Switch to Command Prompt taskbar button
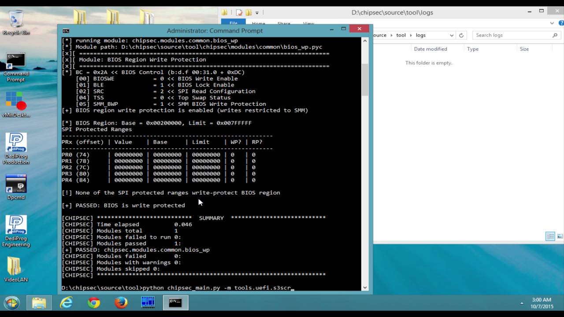 [x=175, y=303]
